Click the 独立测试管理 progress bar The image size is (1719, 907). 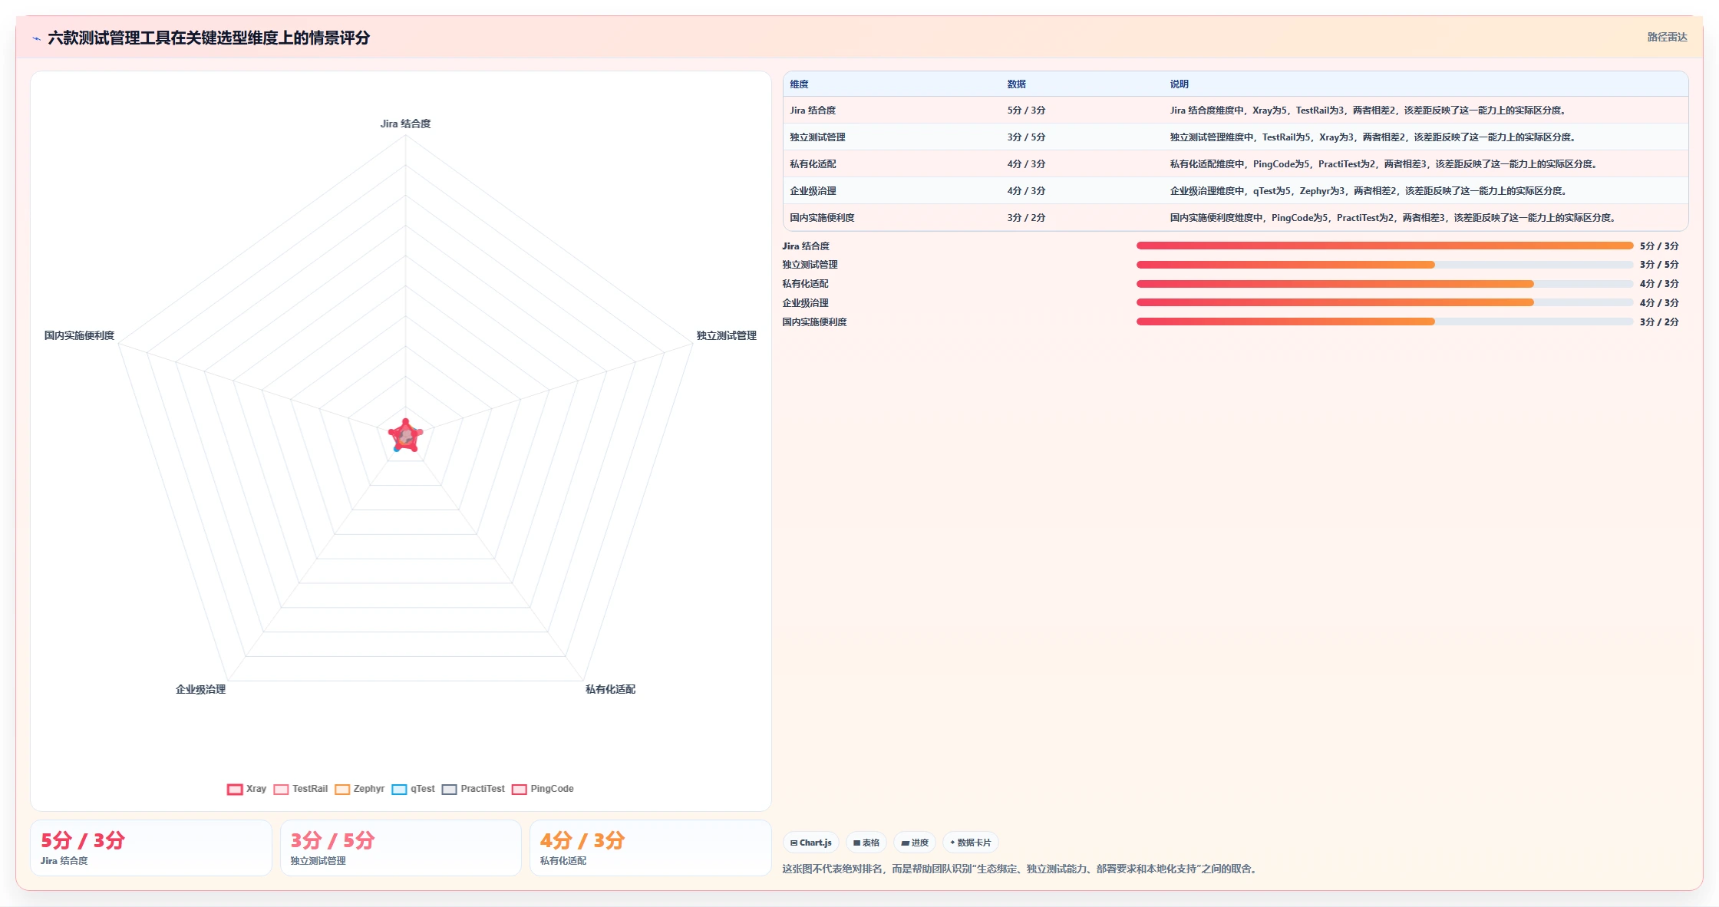[x=1384, y=265]
